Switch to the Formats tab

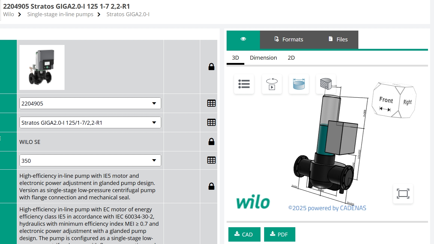(289, 40)
